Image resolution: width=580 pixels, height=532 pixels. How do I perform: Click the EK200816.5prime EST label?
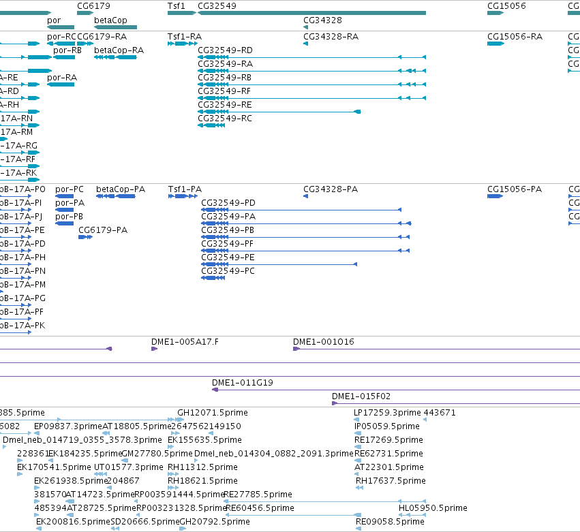click(x=73, y=522)
